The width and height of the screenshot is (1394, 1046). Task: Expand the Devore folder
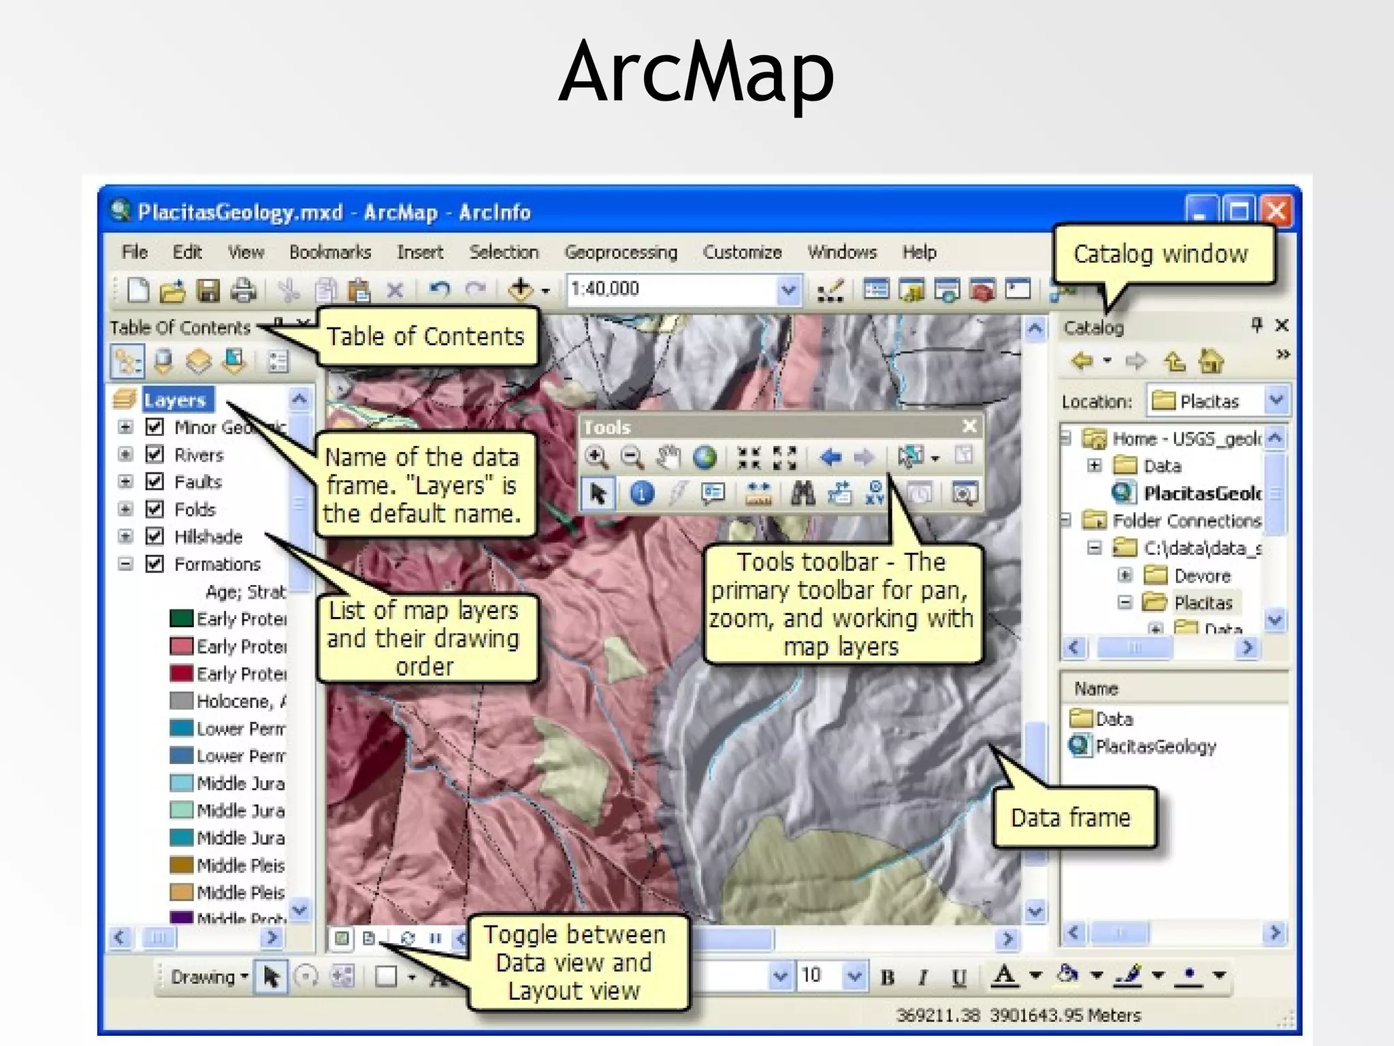[x=1124, y=575]
